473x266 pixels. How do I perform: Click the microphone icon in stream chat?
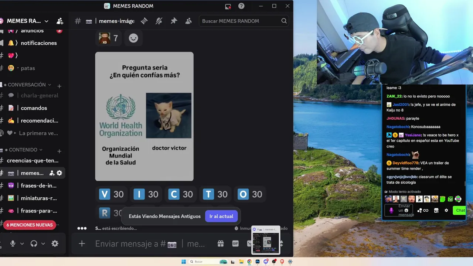click(391, 210)
